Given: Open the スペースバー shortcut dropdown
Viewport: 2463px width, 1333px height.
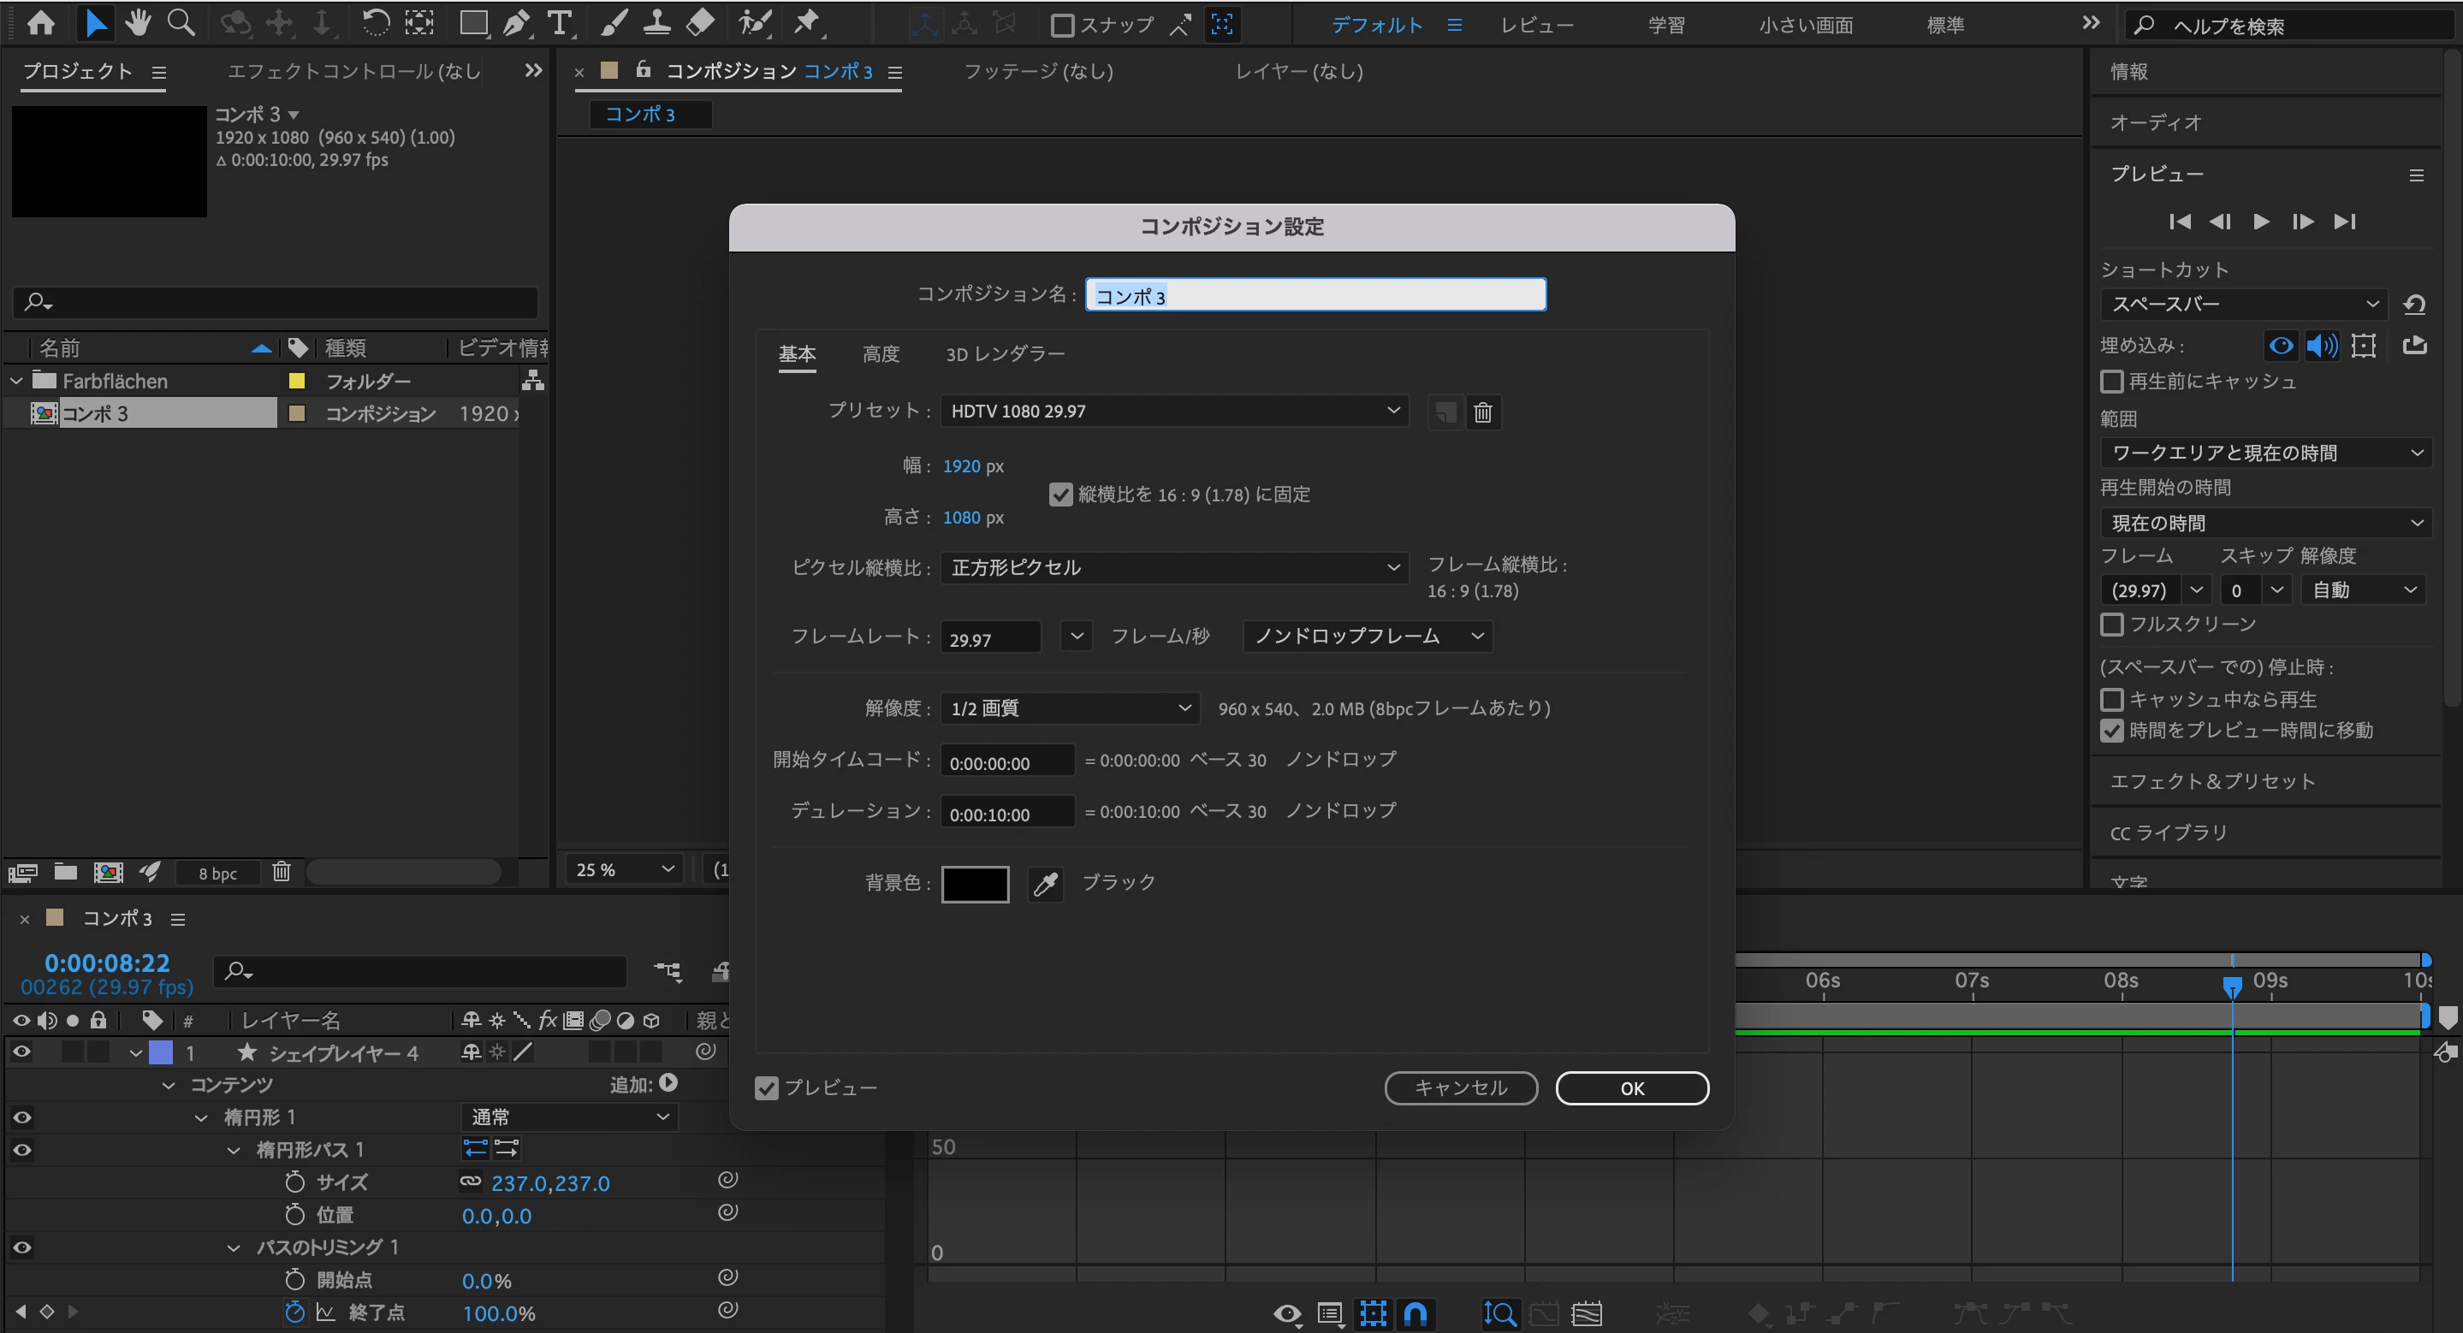Looking at the screenshot, I should pyautogui.click(x=2244, y=305).
